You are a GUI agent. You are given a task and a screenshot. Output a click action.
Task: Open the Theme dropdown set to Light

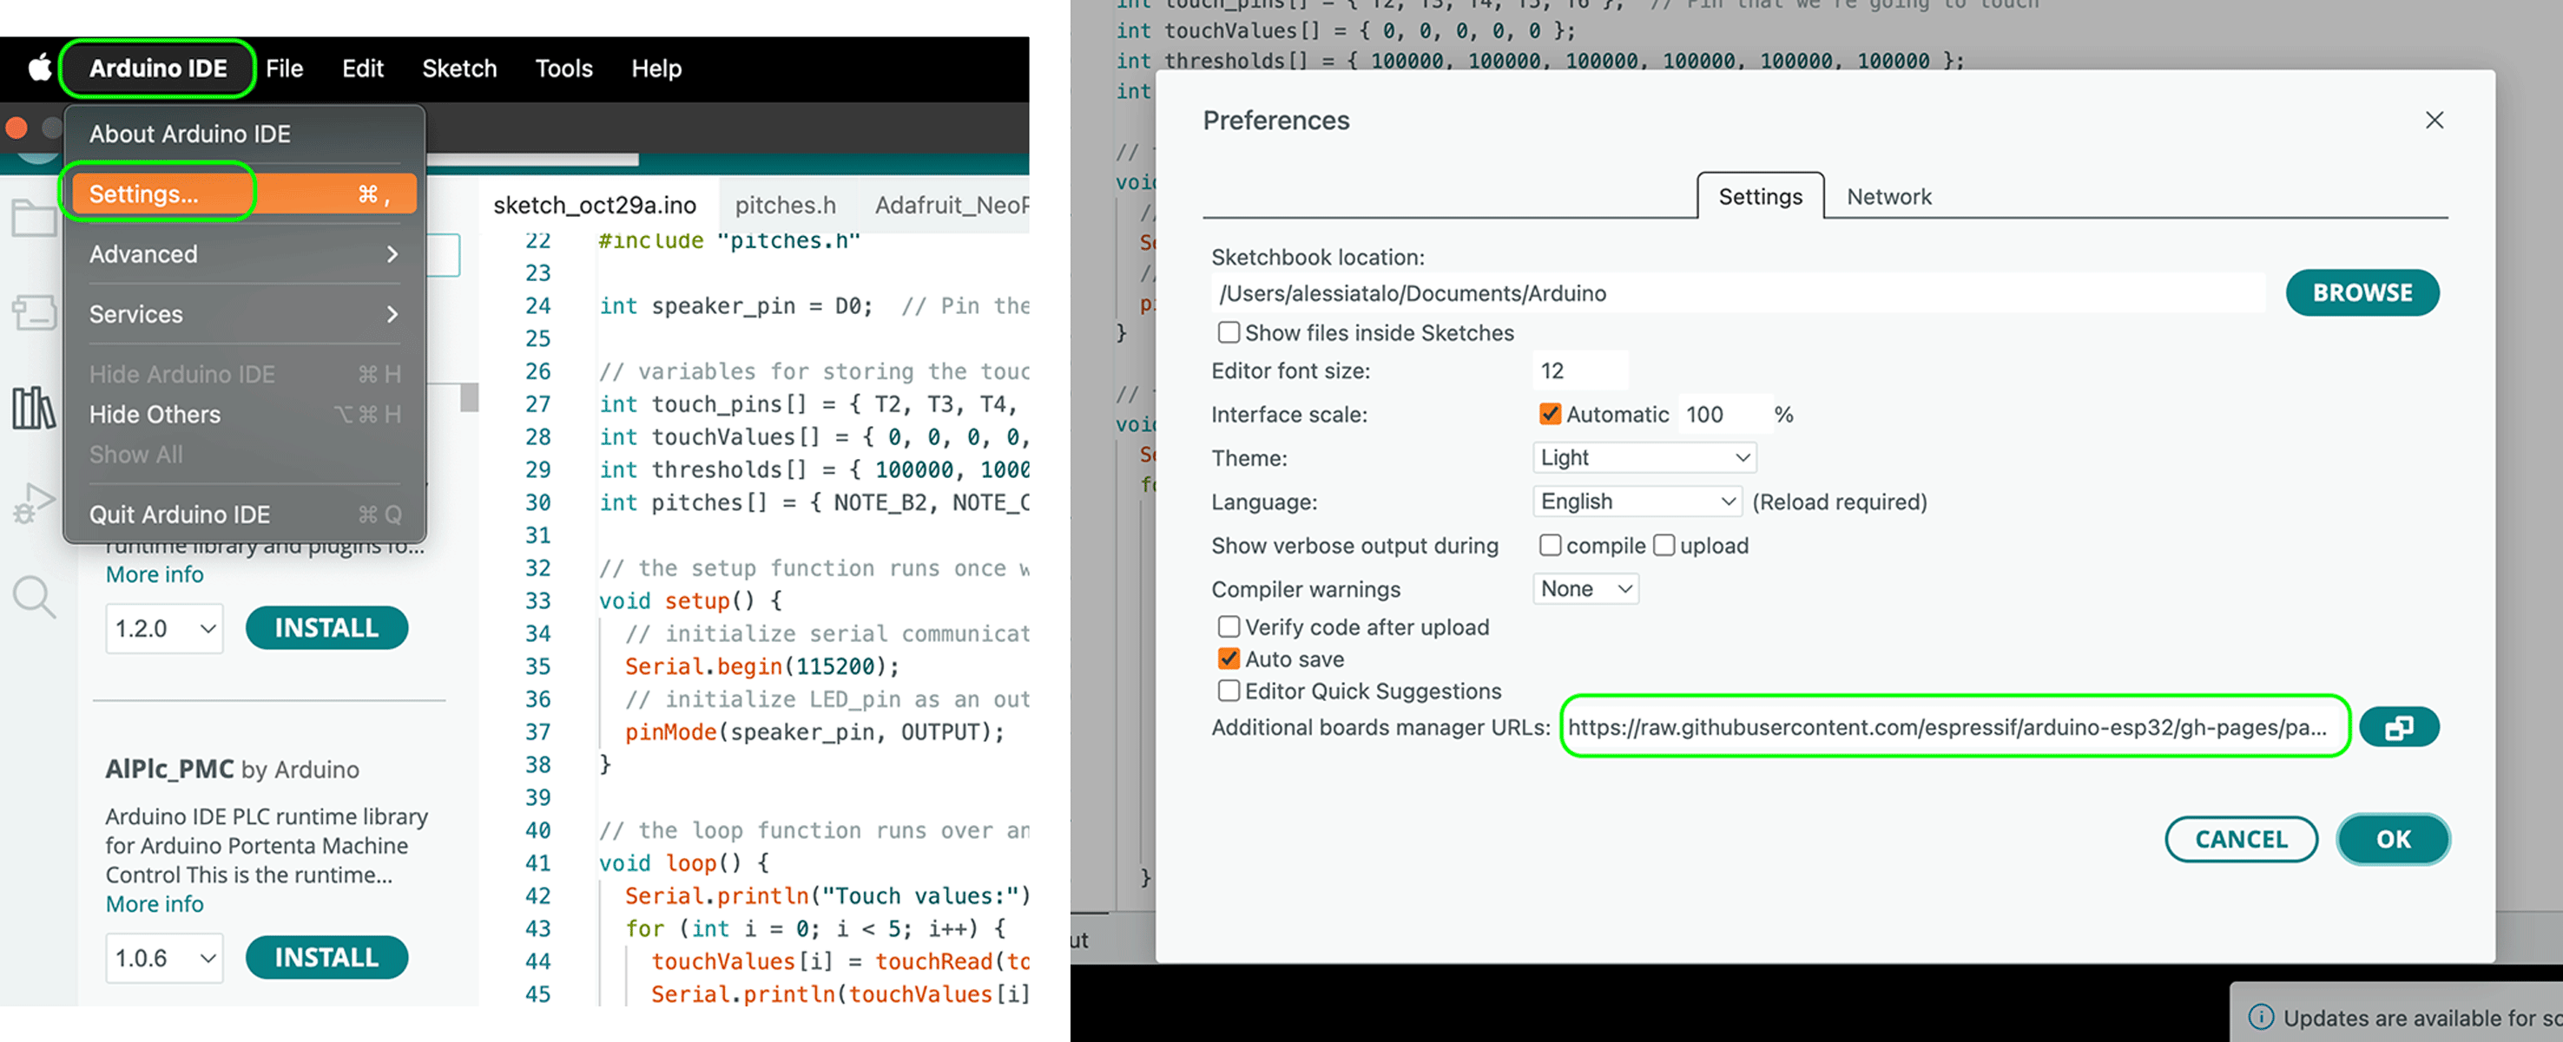[x=1644, y=457]
